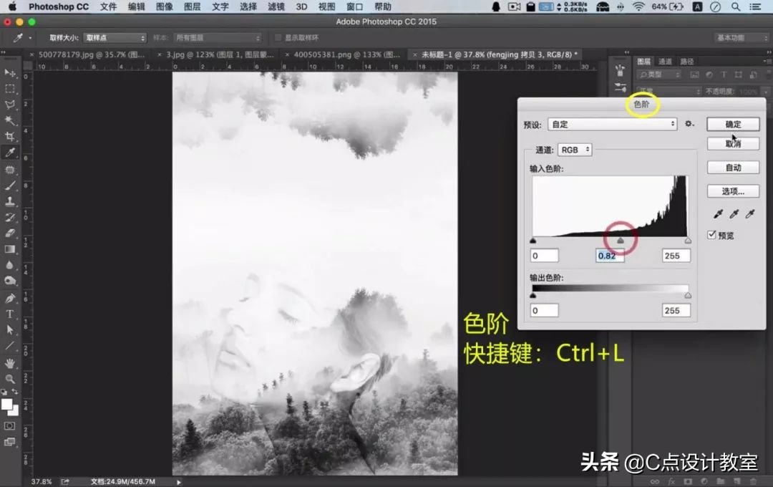The width and height of the screenshot is (773, 487).
Task: Open the 预设 preset dropdown in Levels
Action: pos(612,124)
